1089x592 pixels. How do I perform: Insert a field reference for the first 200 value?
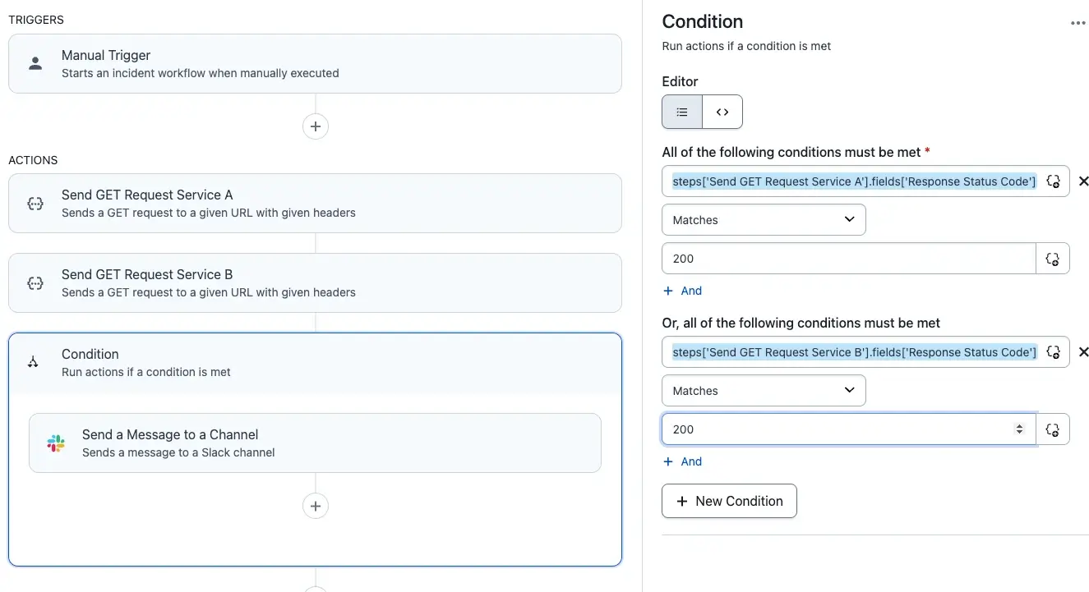(x=1053, y=259)
